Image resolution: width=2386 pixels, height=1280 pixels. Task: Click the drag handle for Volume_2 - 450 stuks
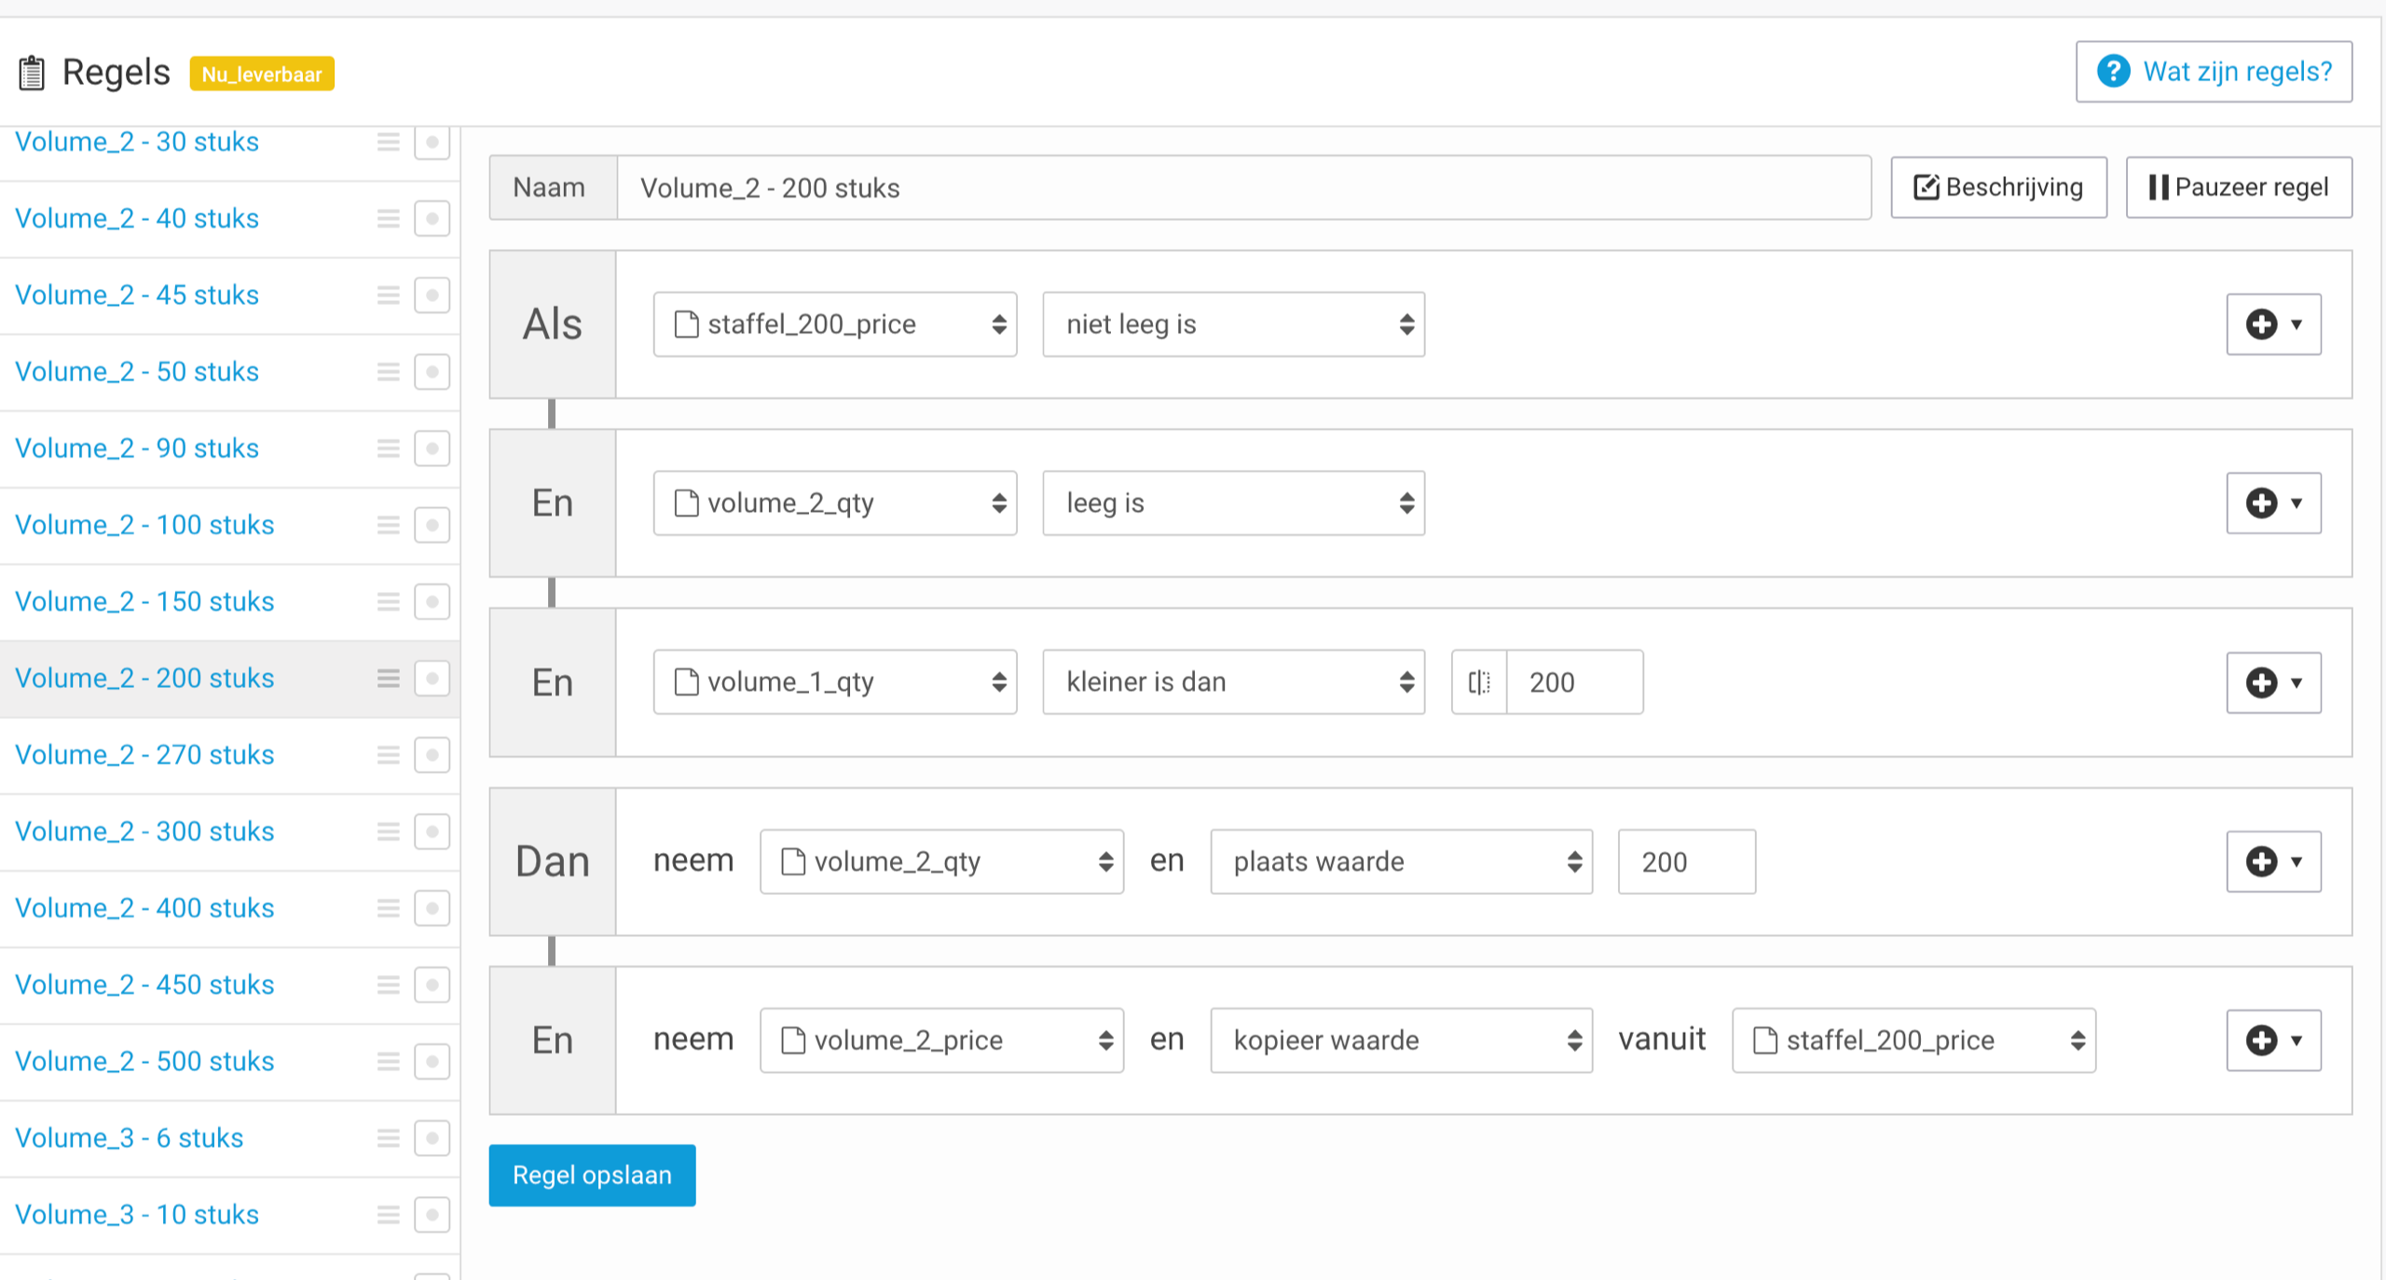[x=389, y=984]
